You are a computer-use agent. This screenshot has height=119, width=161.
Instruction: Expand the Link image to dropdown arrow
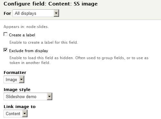coord(25,114)
